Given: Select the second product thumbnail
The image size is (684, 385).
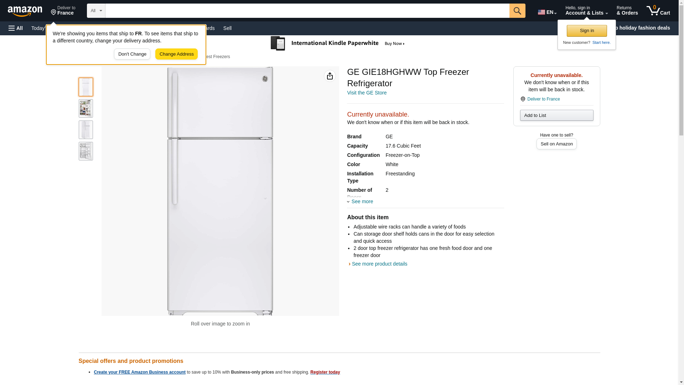Looking at the screenshot, I should click(86, 108).
